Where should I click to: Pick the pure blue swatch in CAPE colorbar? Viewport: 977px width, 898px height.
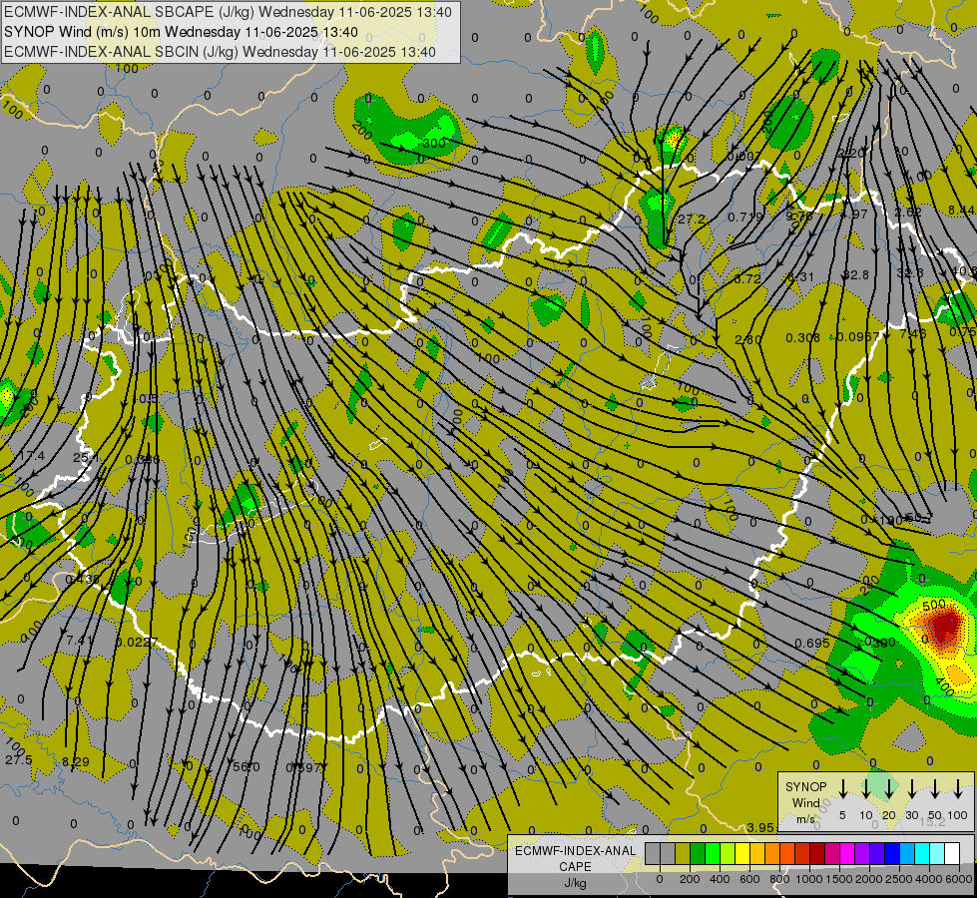tap(892, 854)
